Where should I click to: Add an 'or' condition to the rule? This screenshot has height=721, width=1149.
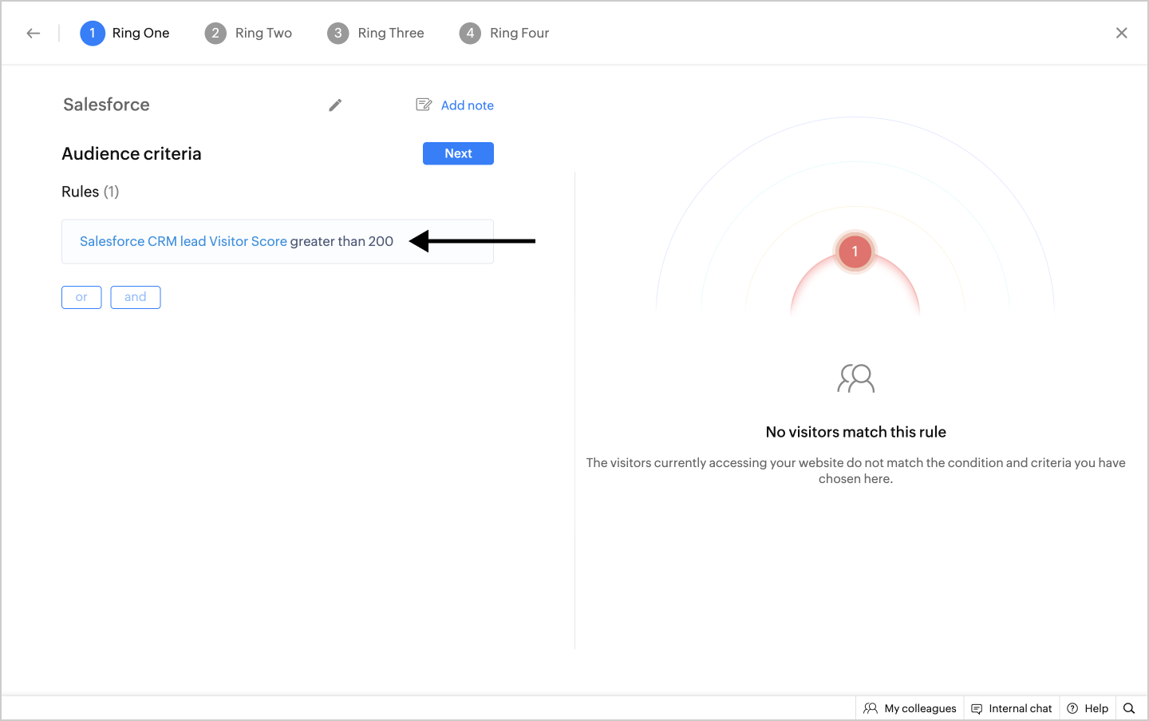click(81, 297)
